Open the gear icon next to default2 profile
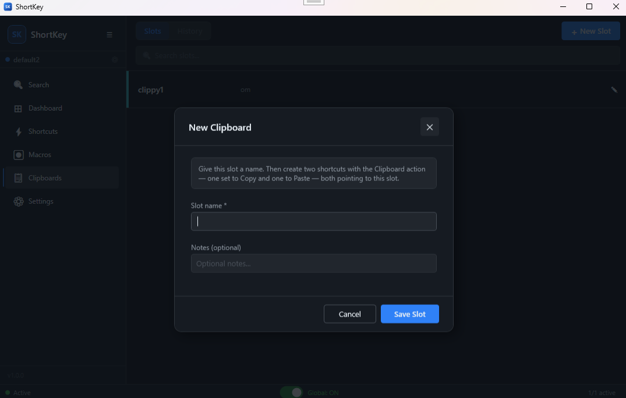Viewport: 626px width, 398px height. 115,59
